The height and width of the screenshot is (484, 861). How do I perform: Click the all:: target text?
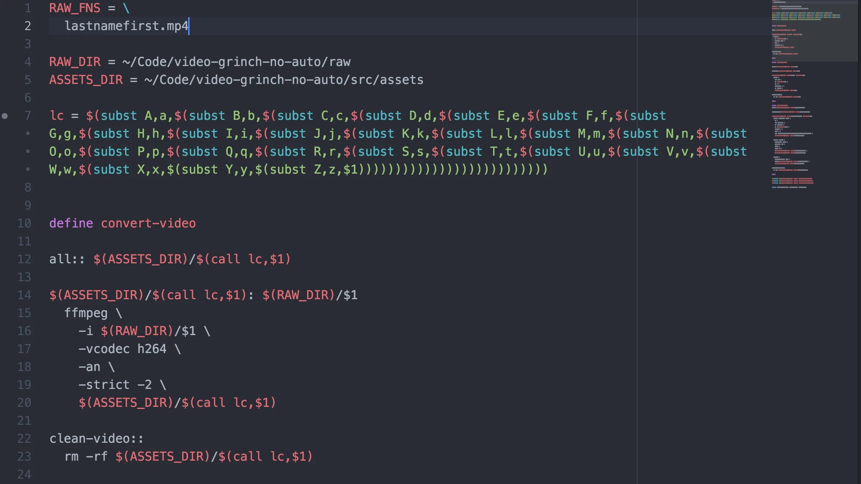(66, 259)
